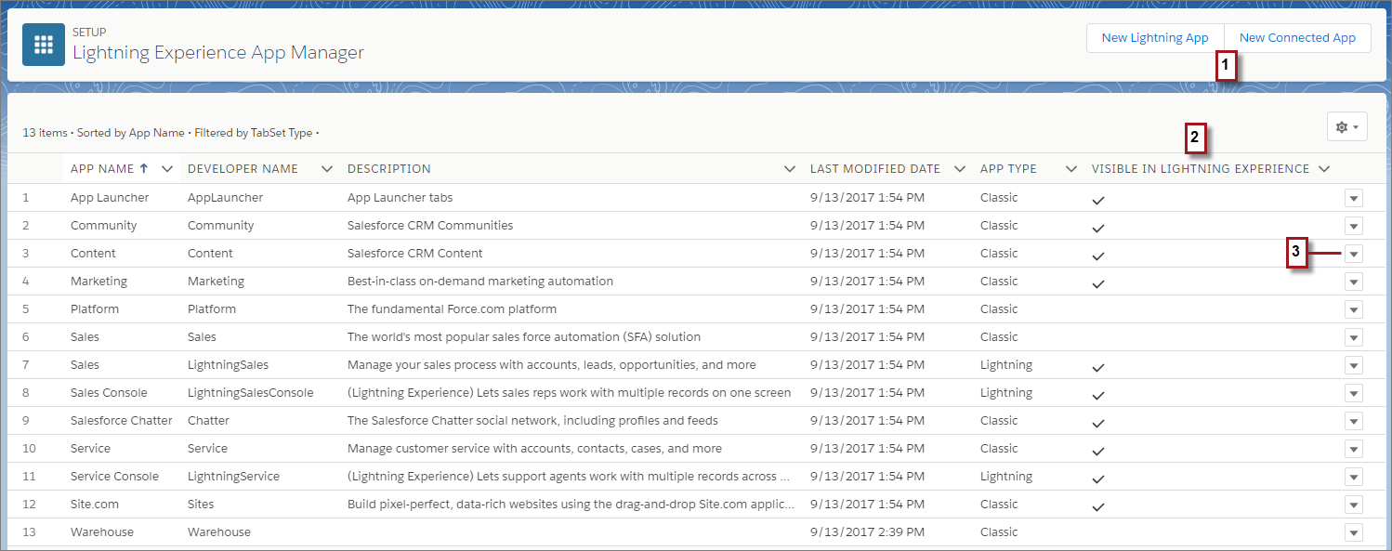Open the App Name column dropdown
1392x551 pixels.
[x=166, y=168]
